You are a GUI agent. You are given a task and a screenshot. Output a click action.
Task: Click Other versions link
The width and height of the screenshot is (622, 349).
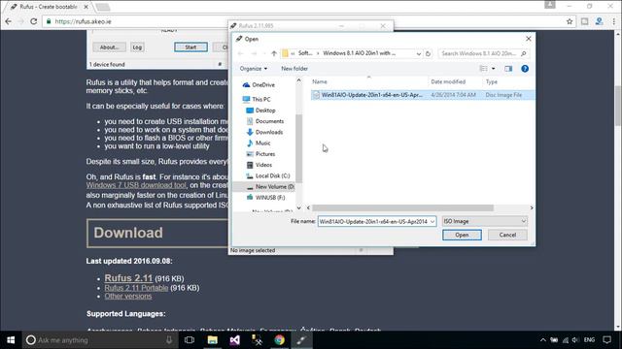click(x=127, y=297)
